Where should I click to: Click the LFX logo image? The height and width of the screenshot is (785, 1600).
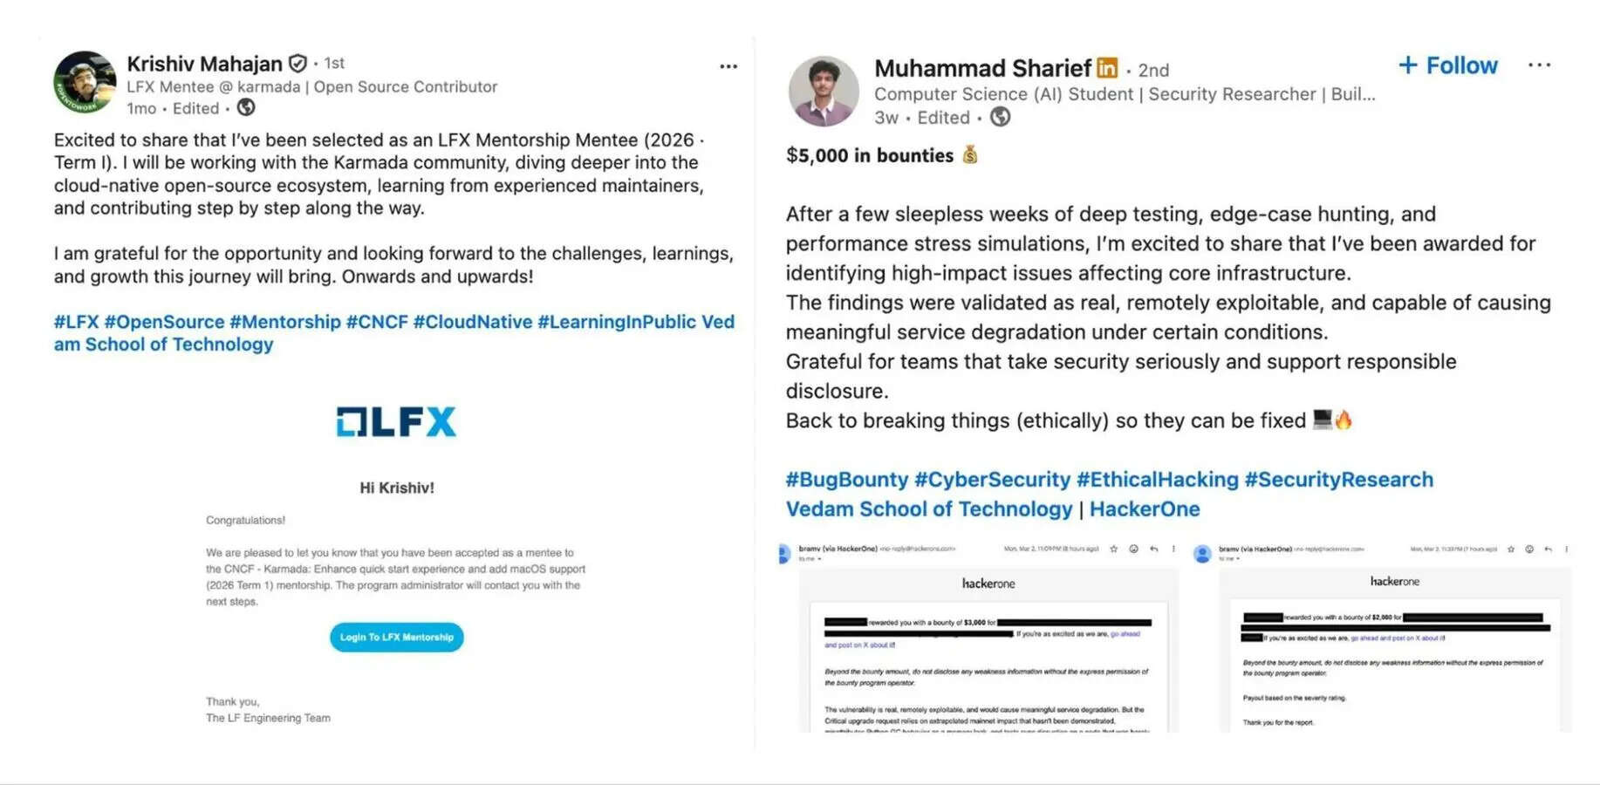pos(396,422)
